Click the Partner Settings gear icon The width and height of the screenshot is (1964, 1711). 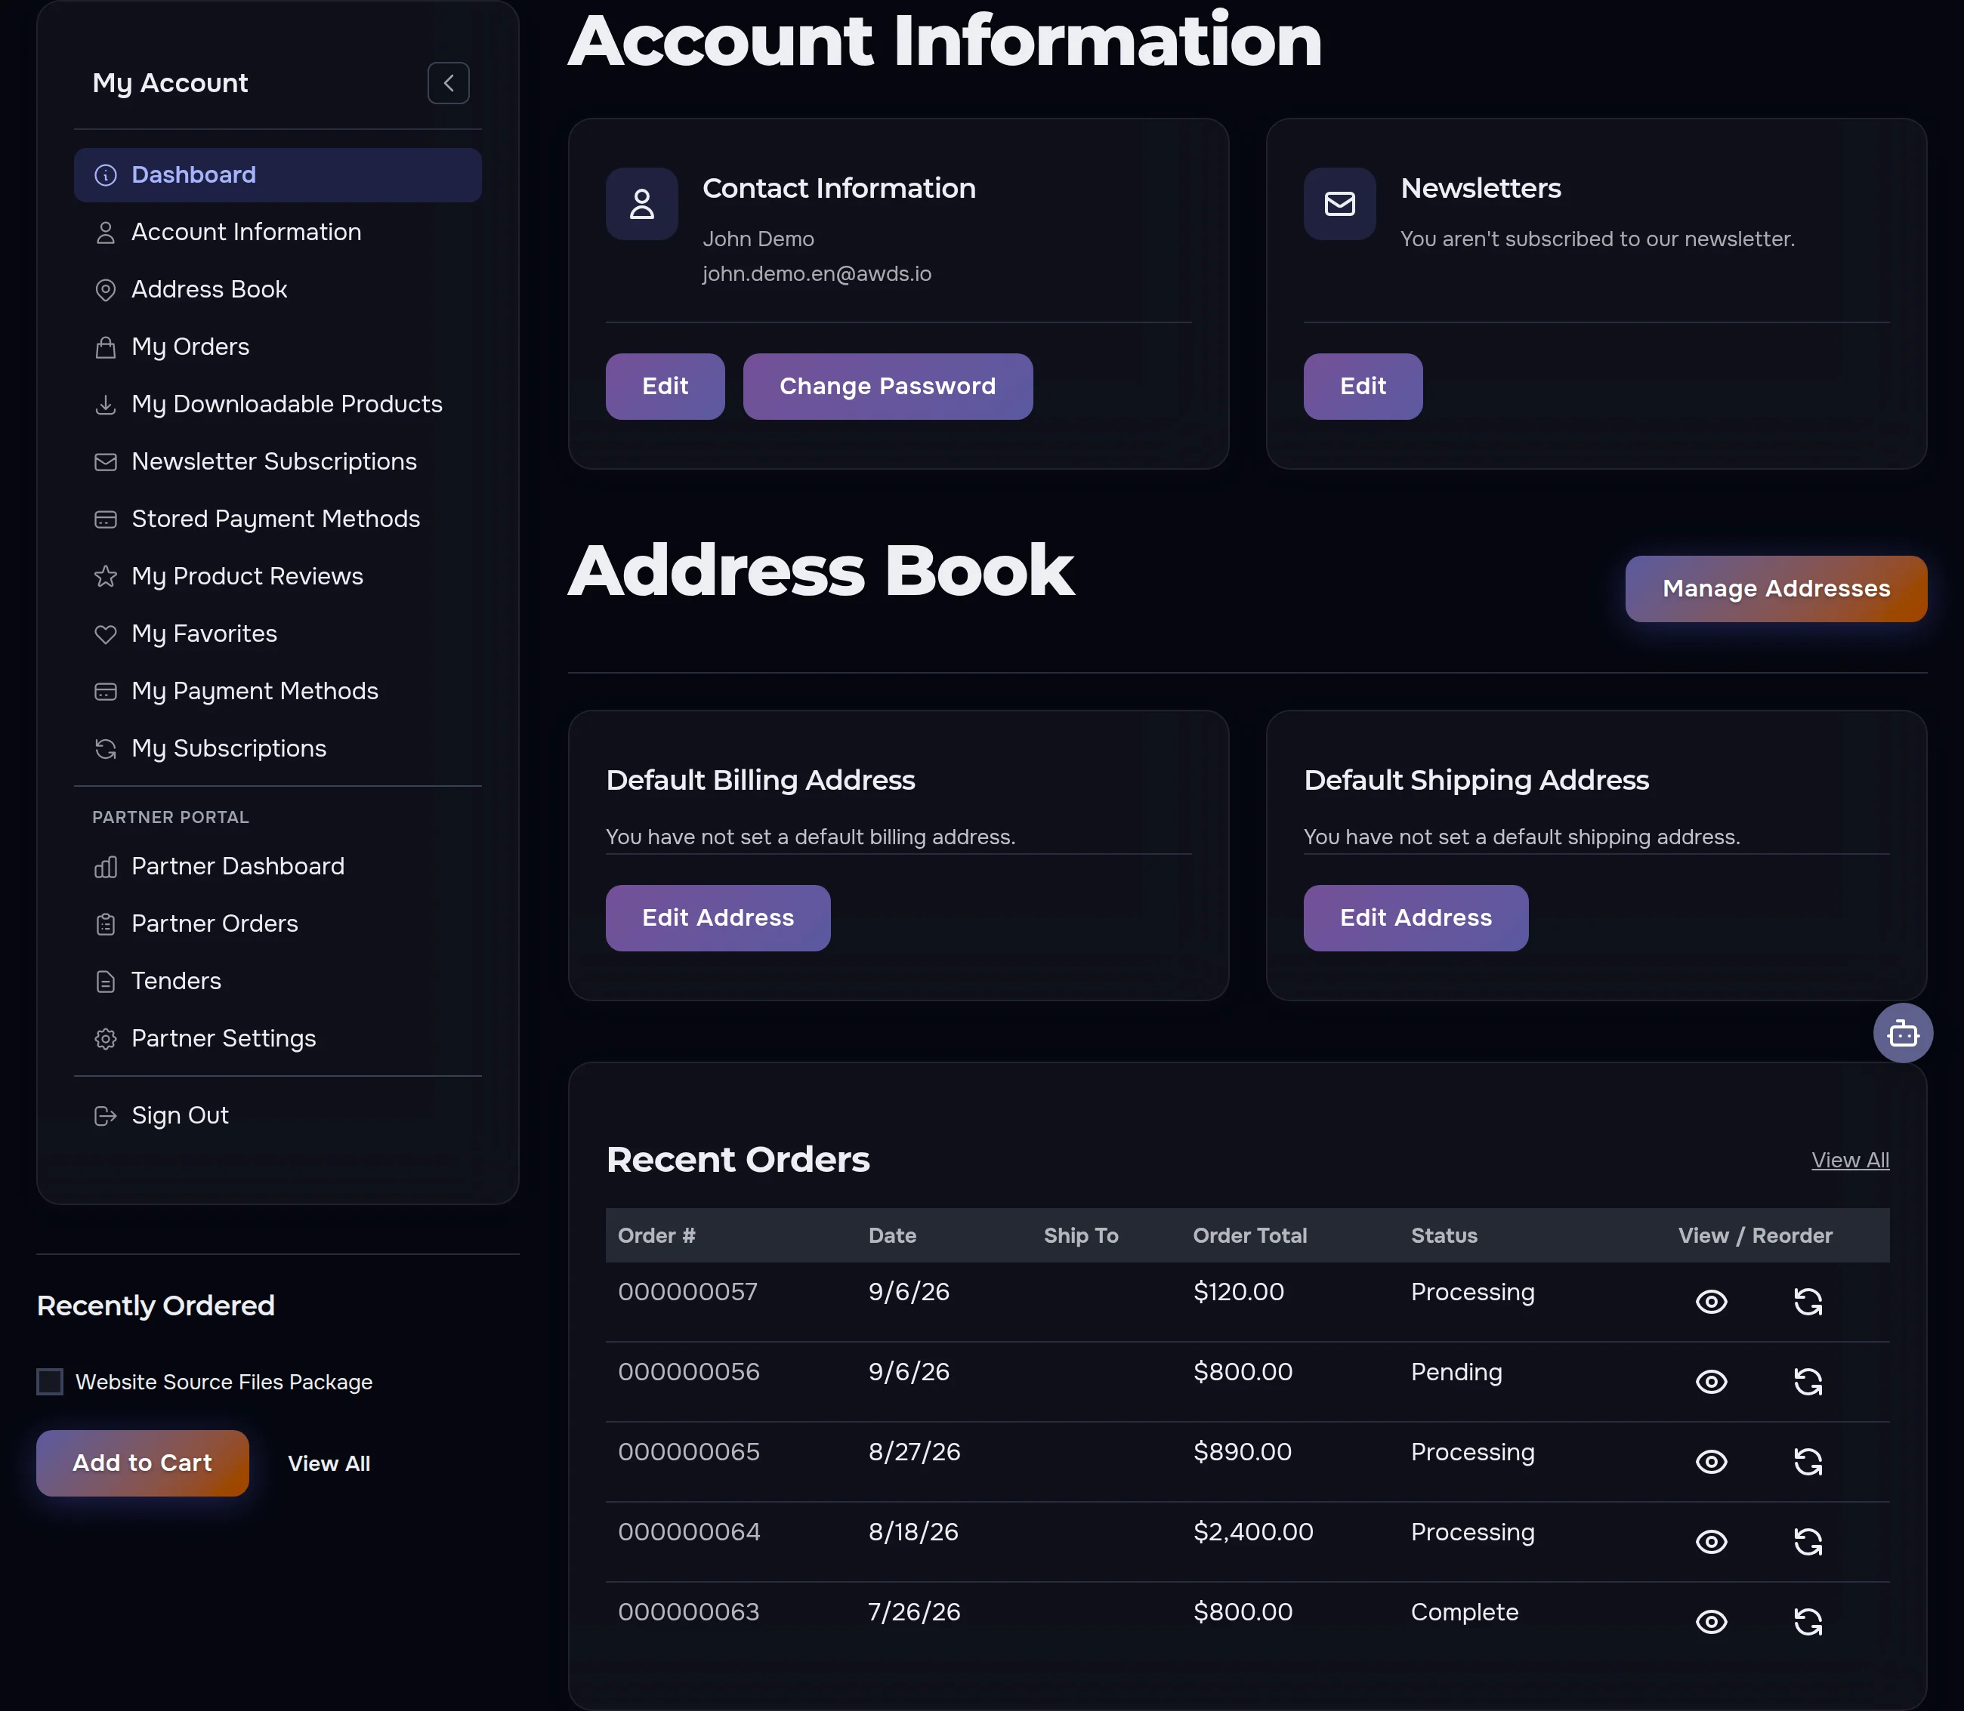[106, 1039]
